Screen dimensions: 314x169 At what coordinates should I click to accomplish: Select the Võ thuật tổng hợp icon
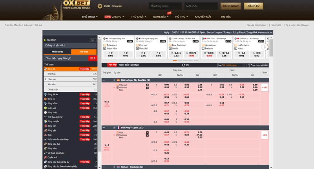pos(46,153)
